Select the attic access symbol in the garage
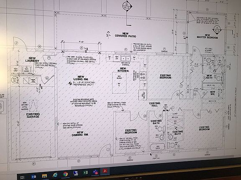 tap(33, 105)
